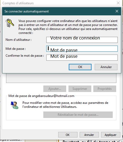This screenshot has width=123, height=142.
Task: Click the yellow keys icon in dialog
Action: tap(10, 23)
